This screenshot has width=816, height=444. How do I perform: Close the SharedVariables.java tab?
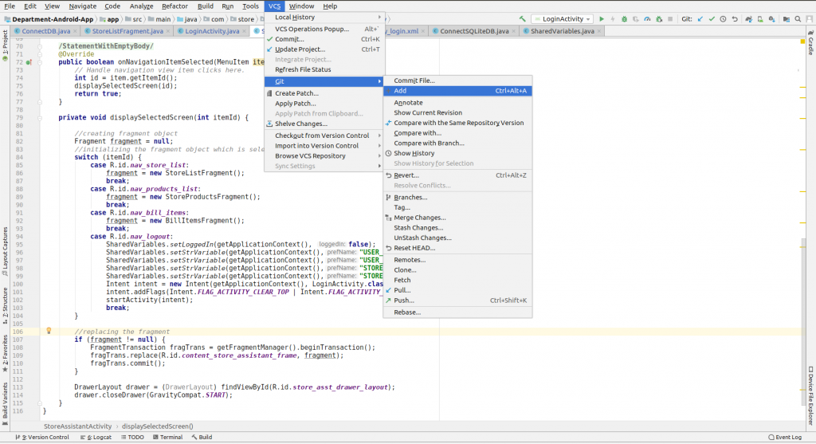(x=599, y=31)
